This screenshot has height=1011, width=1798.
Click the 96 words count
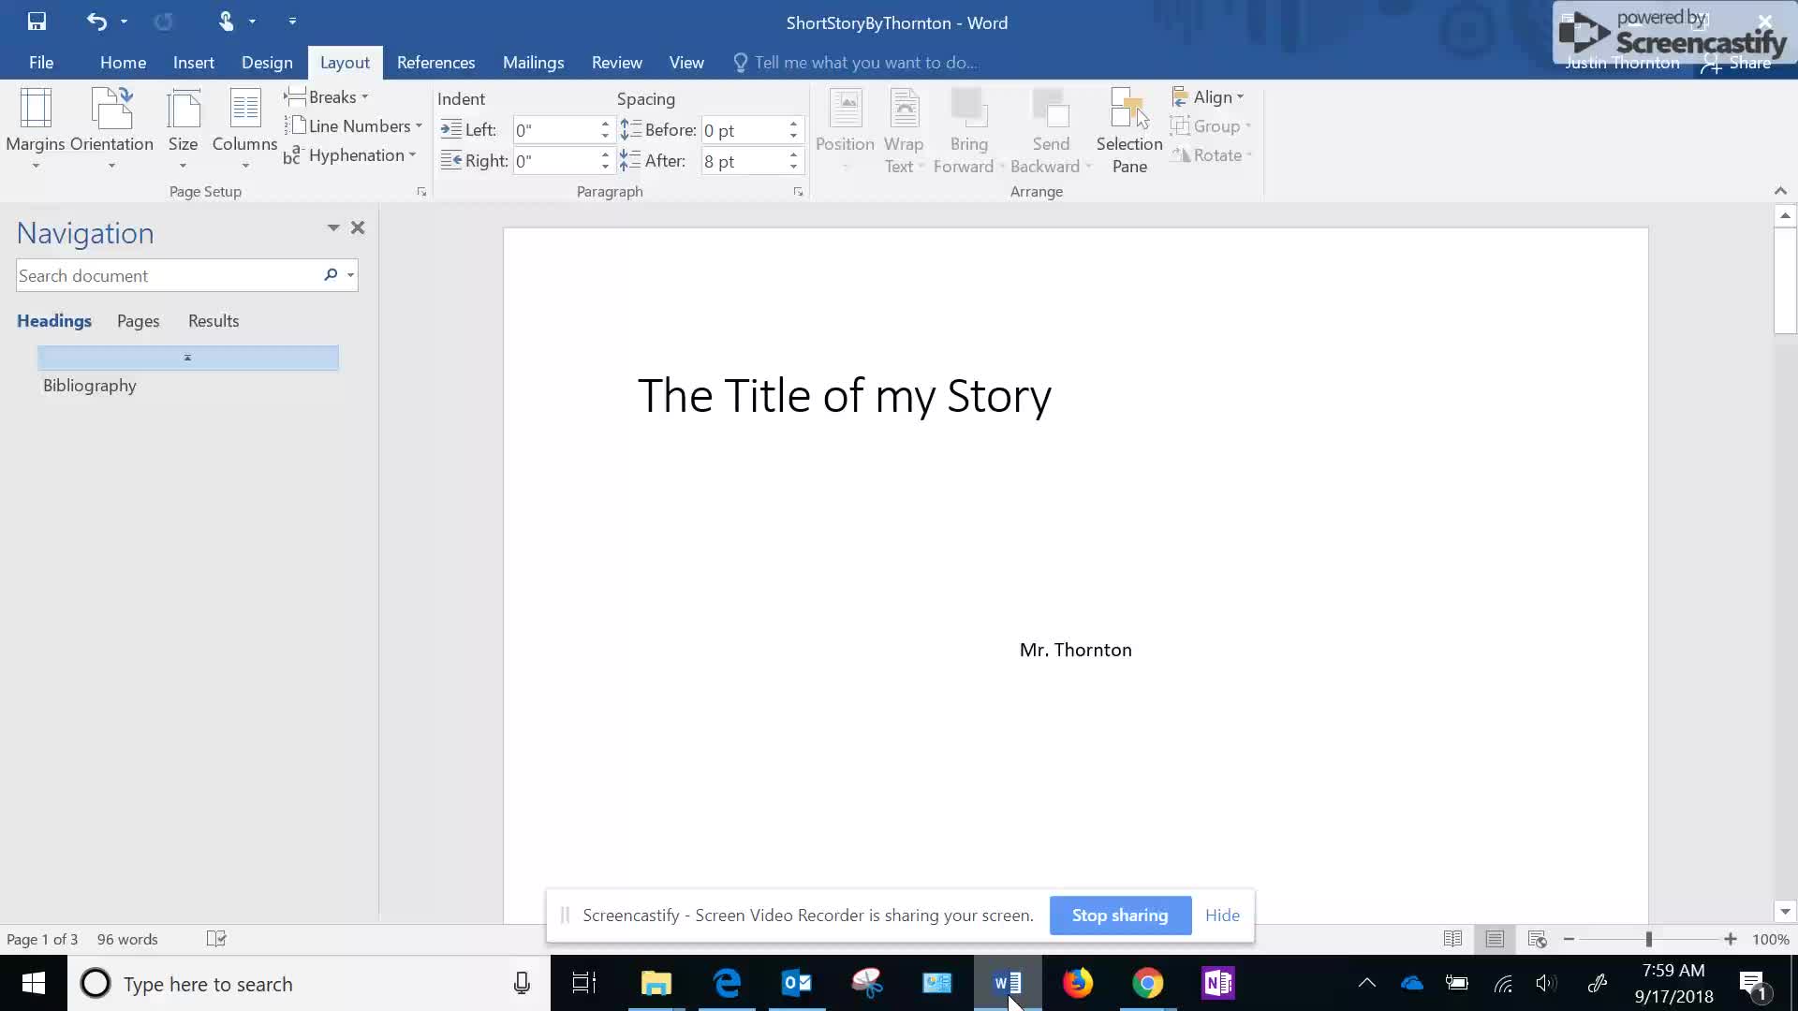pos(127,939)
